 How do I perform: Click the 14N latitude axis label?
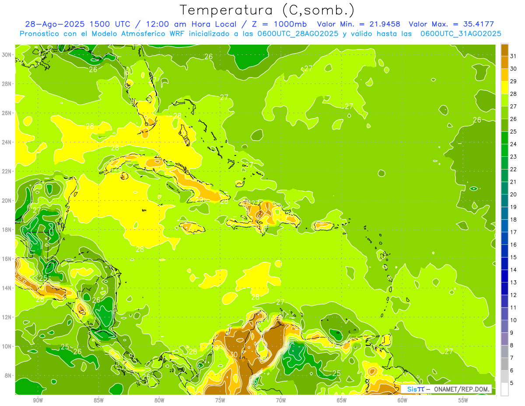pos(7,288)
